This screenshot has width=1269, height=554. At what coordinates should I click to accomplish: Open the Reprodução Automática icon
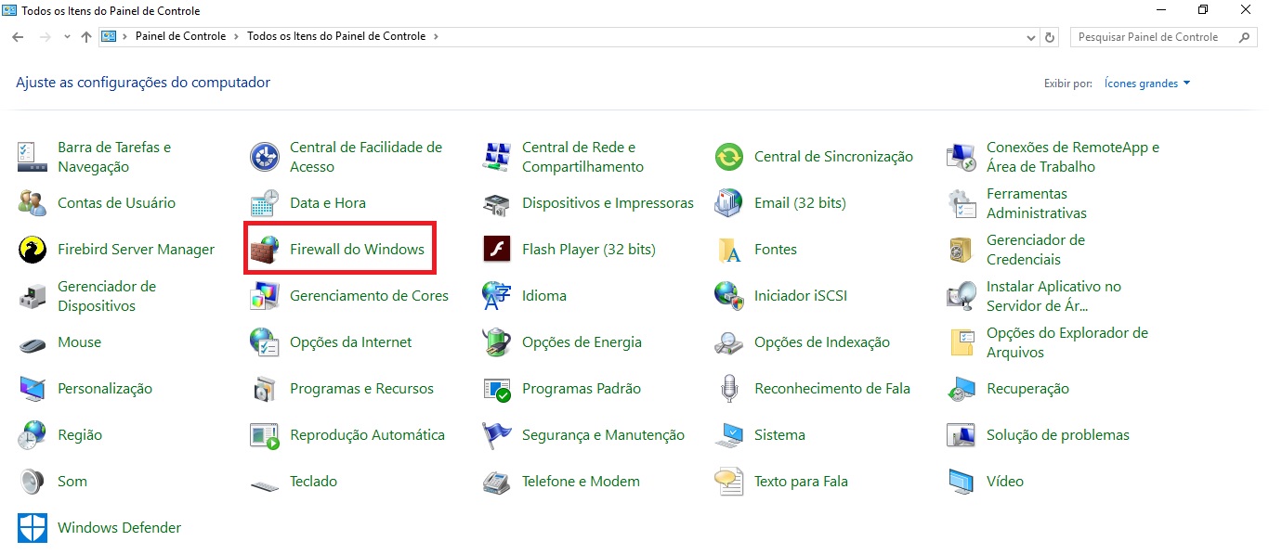pos(265,435)
